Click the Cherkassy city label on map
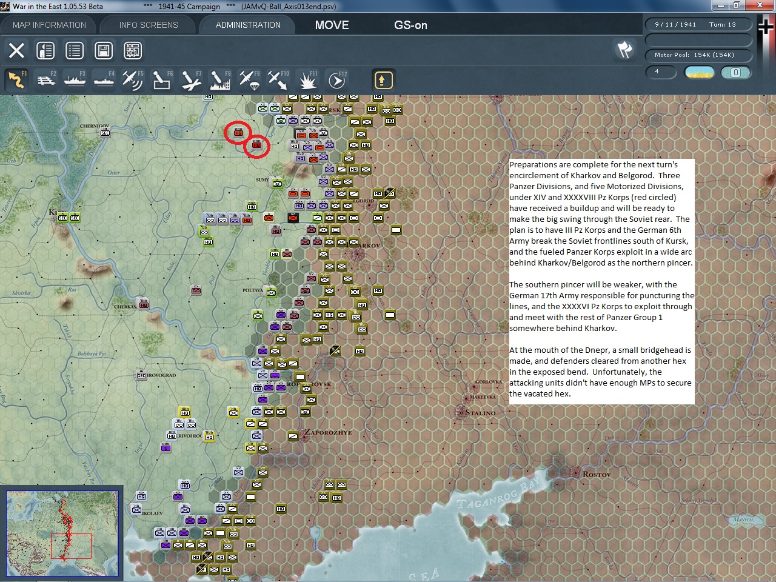Screen dimensions: 776x582 [x=125, y=307]
